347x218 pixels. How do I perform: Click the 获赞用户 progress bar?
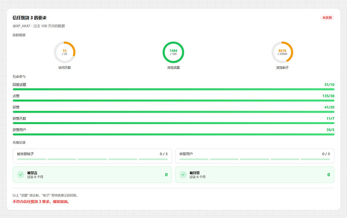click(x=173, y=135)
